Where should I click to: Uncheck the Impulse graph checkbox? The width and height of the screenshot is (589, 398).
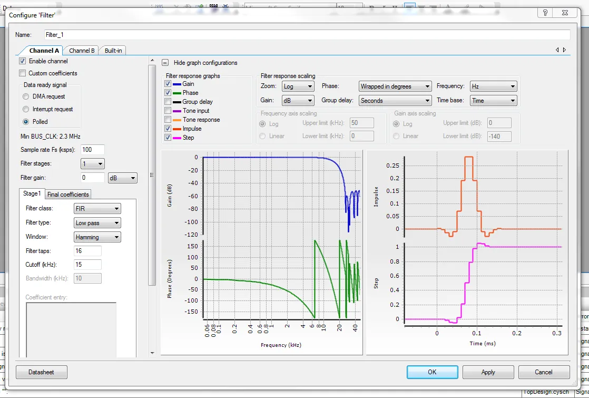point(168,129)
